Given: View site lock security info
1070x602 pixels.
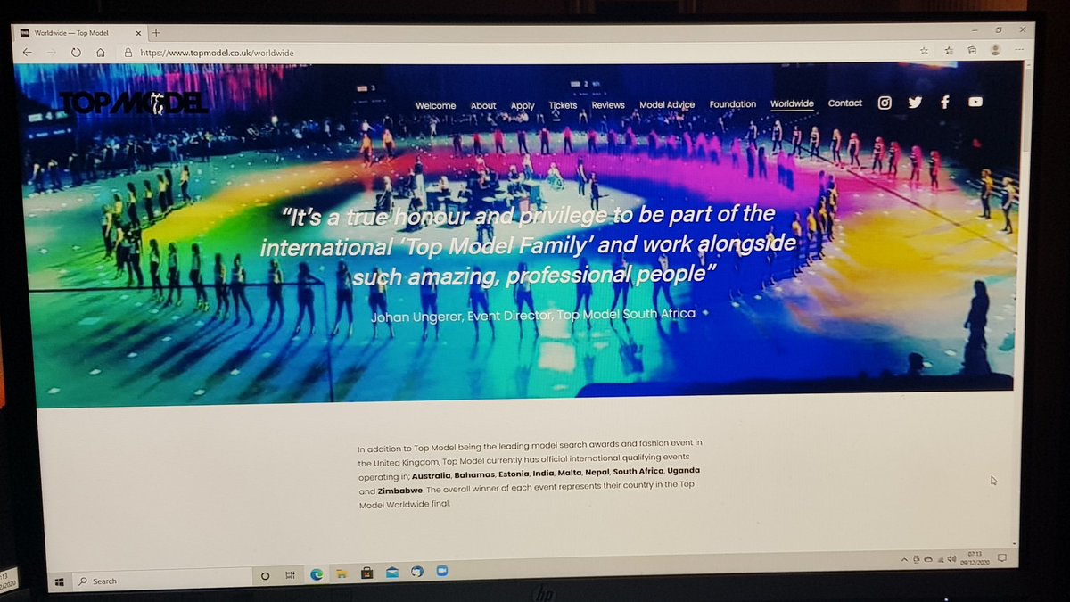Looking at the screenshot, I should [x=128, y=53].
